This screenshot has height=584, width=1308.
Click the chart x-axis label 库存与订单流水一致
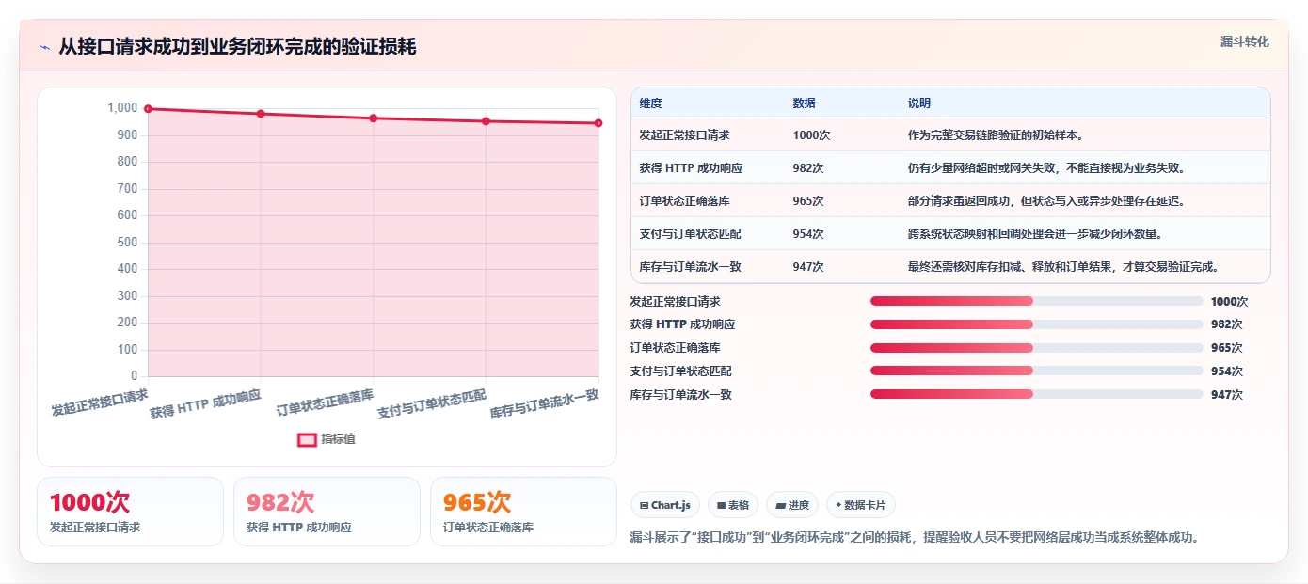click(x=545, y=404)
